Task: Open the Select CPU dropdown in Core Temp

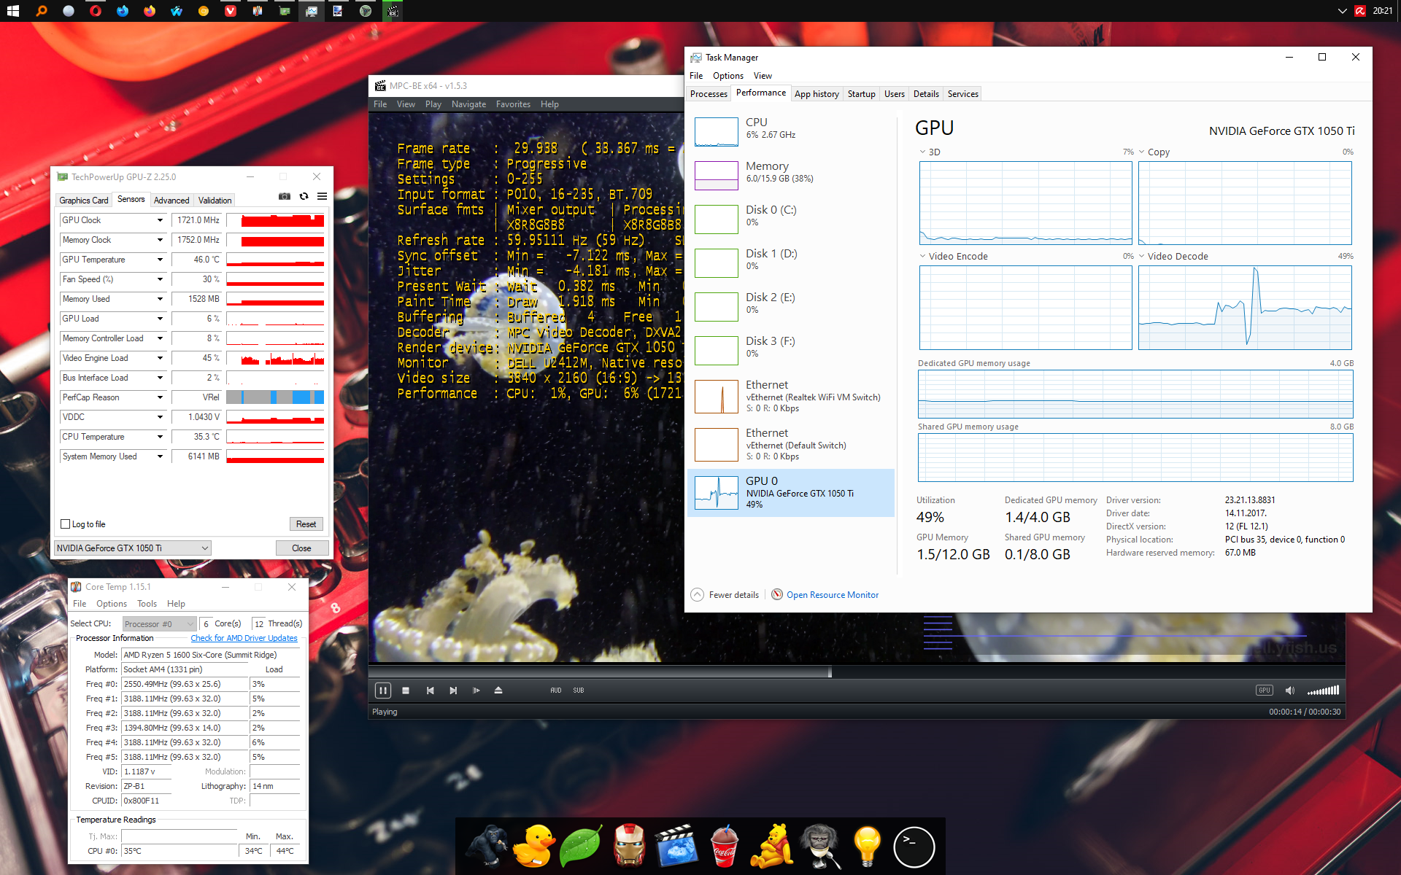Action: tap(160, 624)
